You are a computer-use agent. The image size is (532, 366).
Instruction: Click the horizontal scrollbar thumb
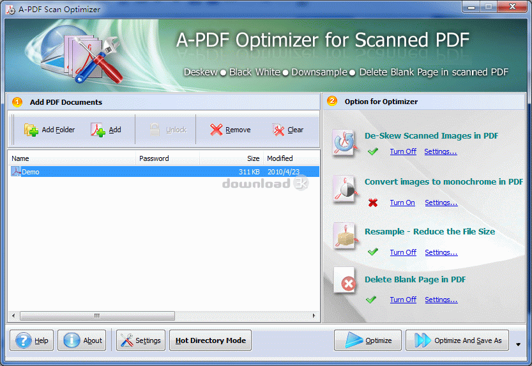coord(97,316)
